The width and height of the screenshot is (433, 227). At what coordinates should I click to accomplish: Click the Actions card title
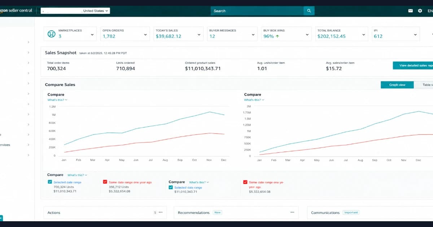tap(54, 213)
